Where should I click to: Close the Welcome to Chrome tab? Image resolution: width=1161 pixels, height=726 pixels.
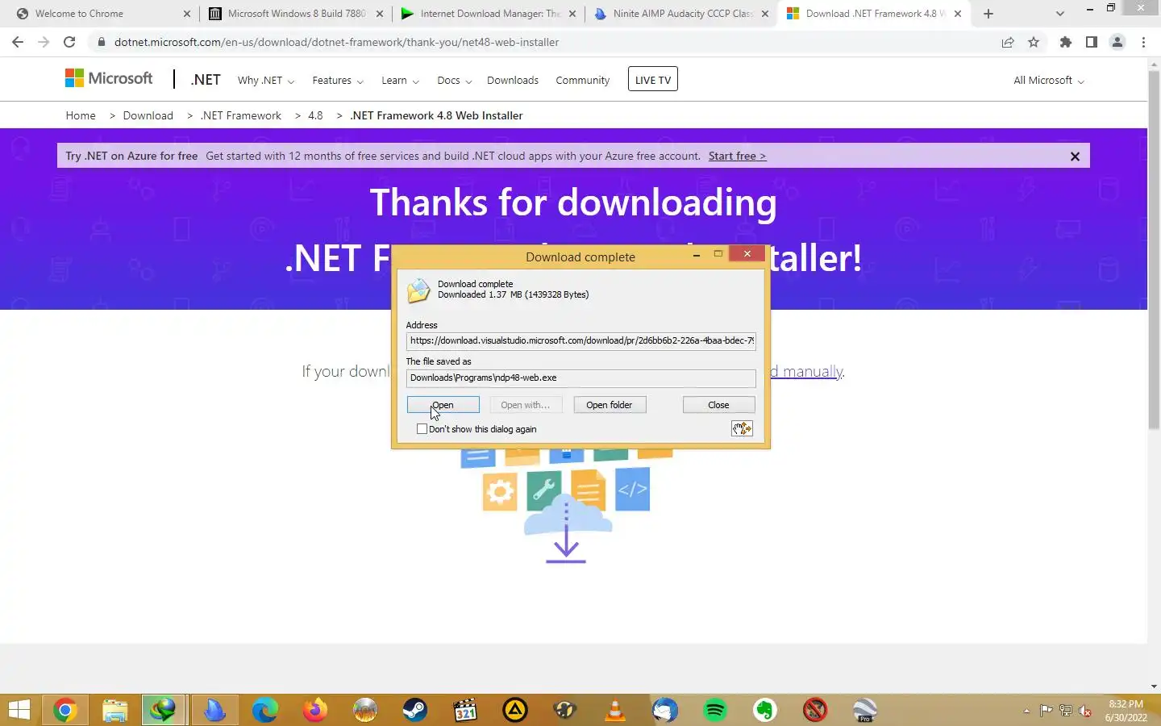click(187, 14)
